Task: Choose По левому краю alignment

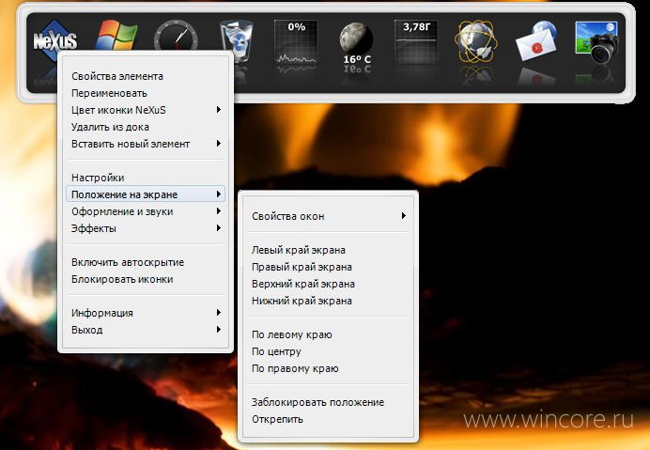Action: coord(329,334)
